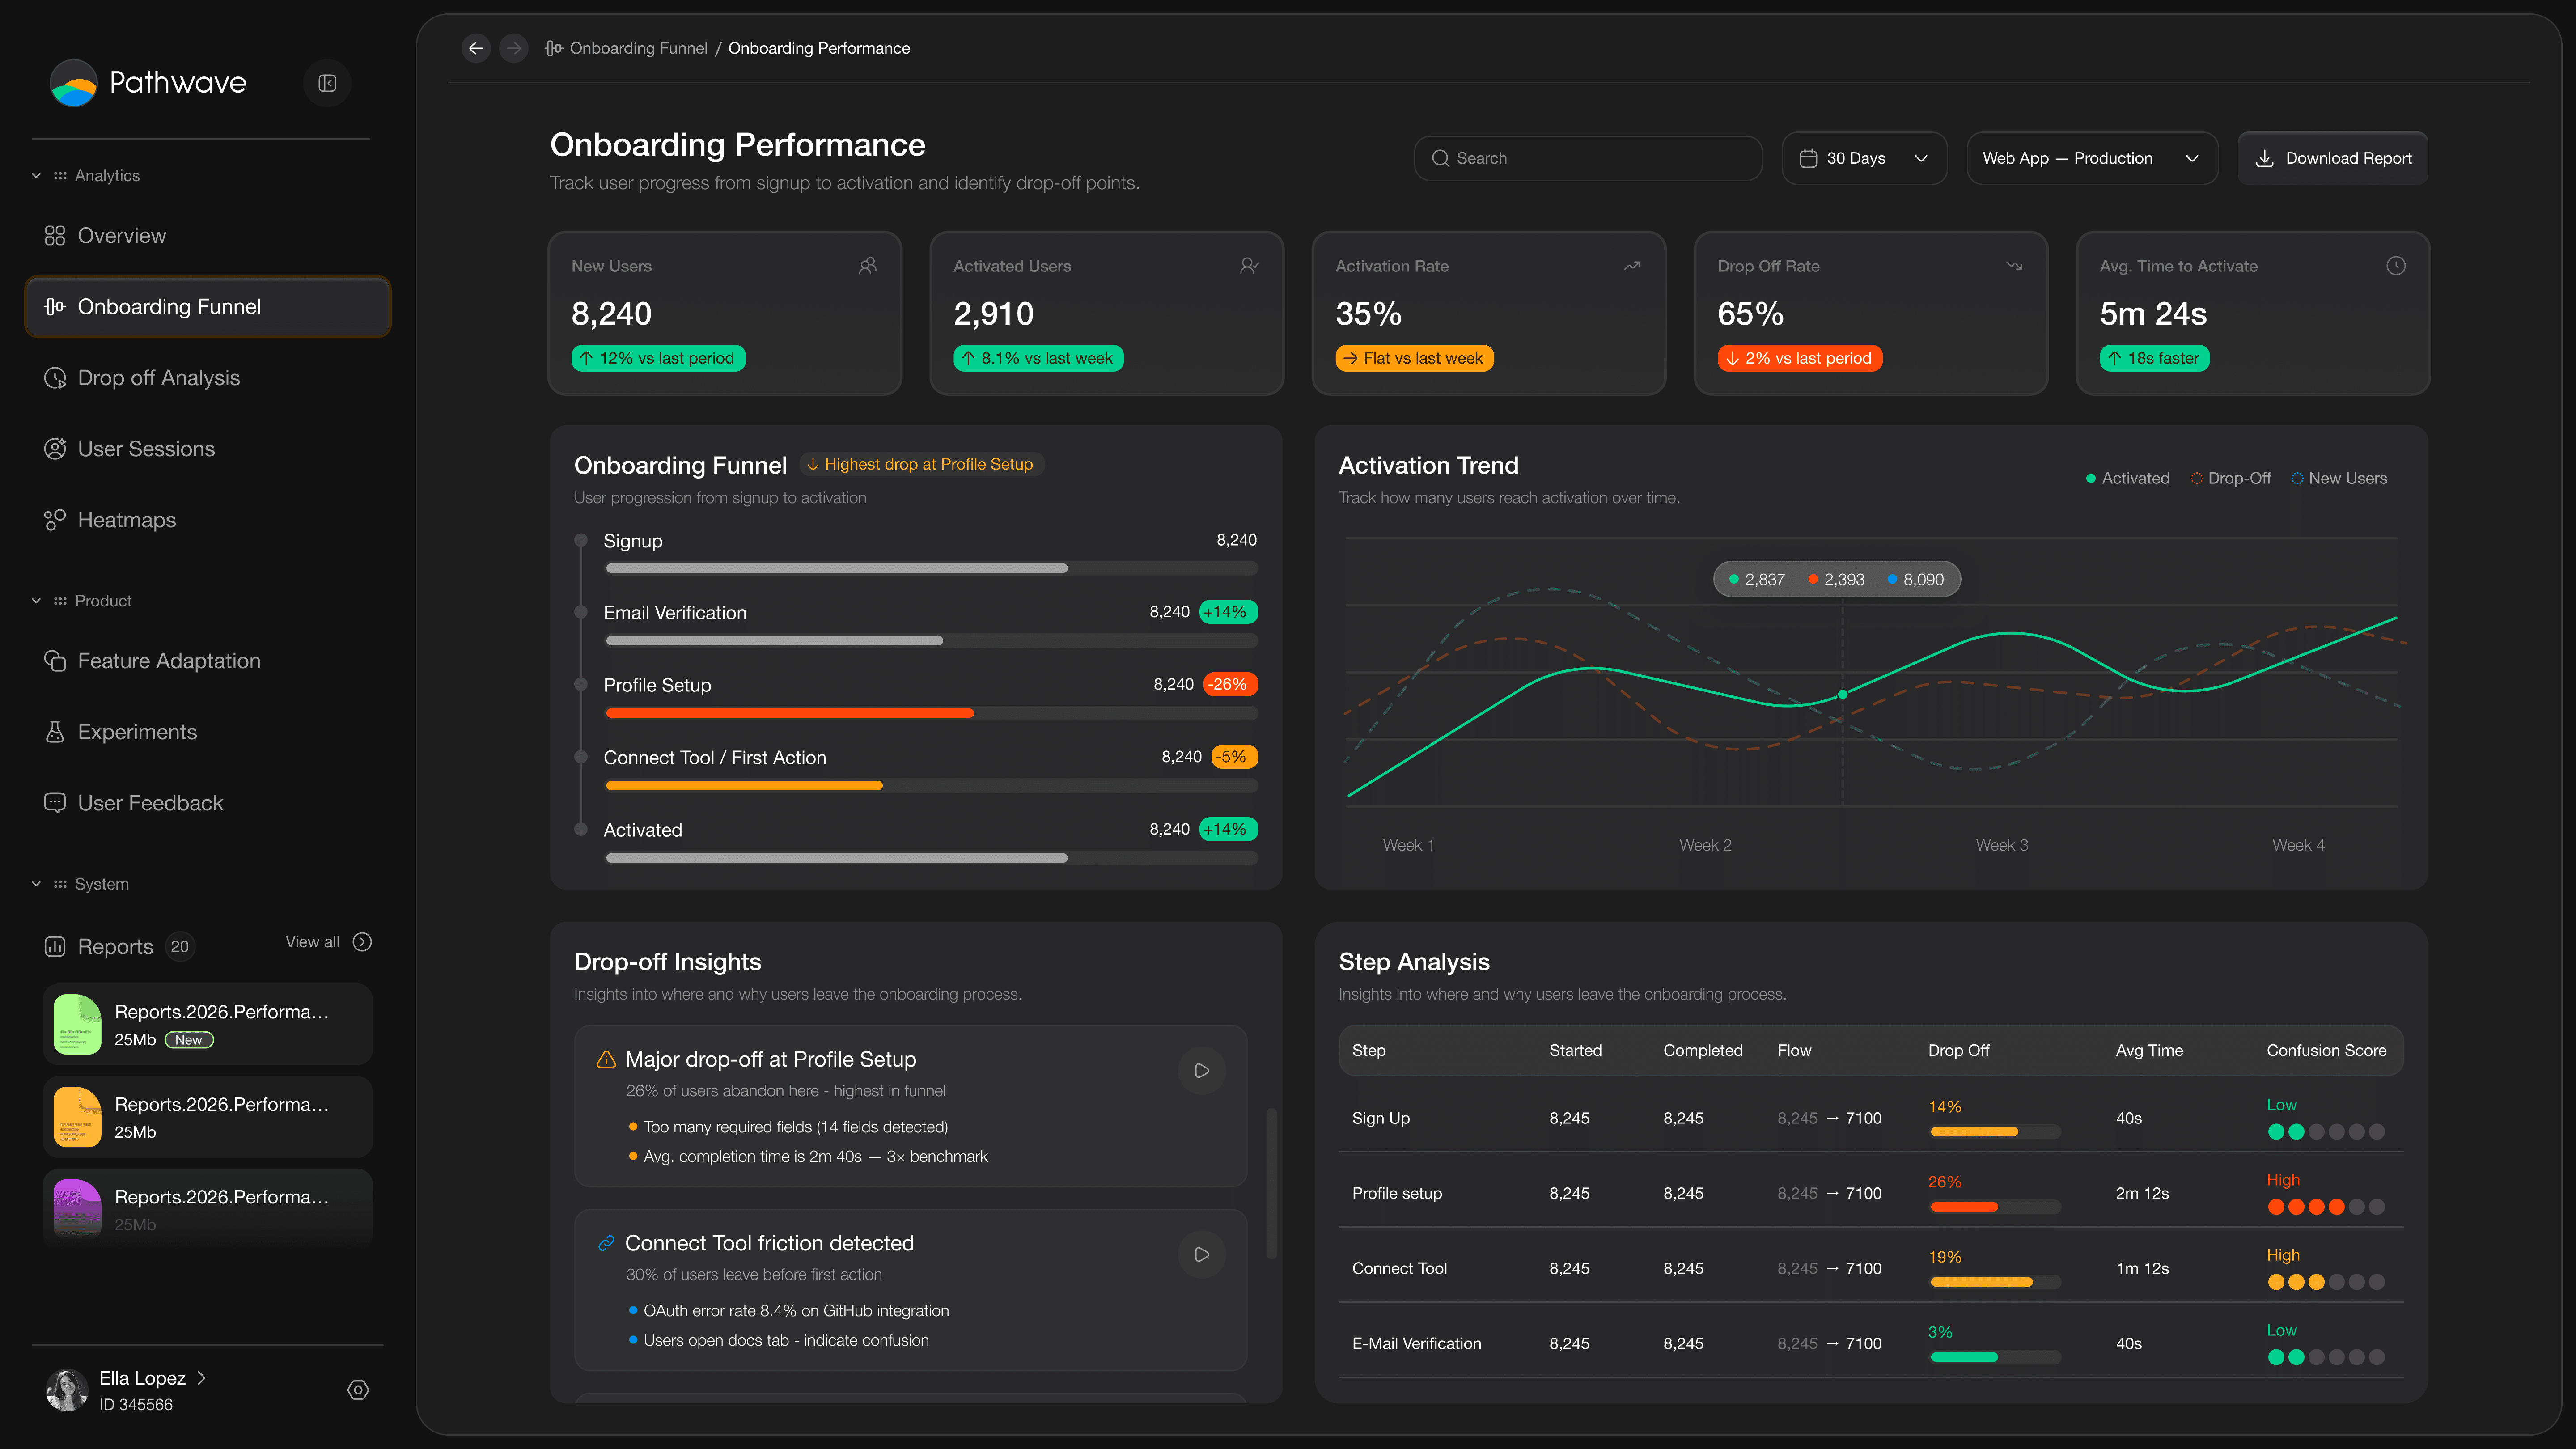Toggle the Activated series in chart legend

(2127, 478)
